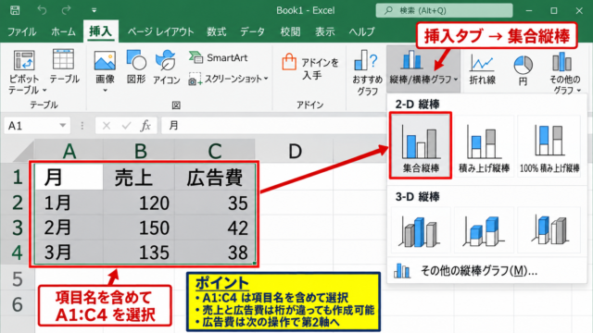Screen dimensions: 593x333
Task: Click the アイコン insert button
Action: (x=167, y=67)
